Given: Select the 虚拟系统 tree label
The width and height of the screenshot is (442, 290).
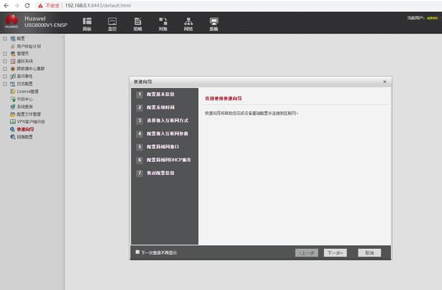Looking at the screenshot, I should coord(25,61).
